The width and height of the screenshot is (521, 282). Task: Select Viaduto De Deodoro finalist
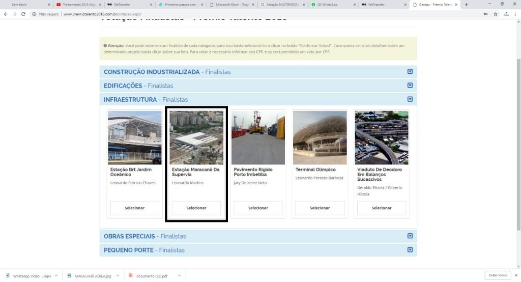(382, 208)
